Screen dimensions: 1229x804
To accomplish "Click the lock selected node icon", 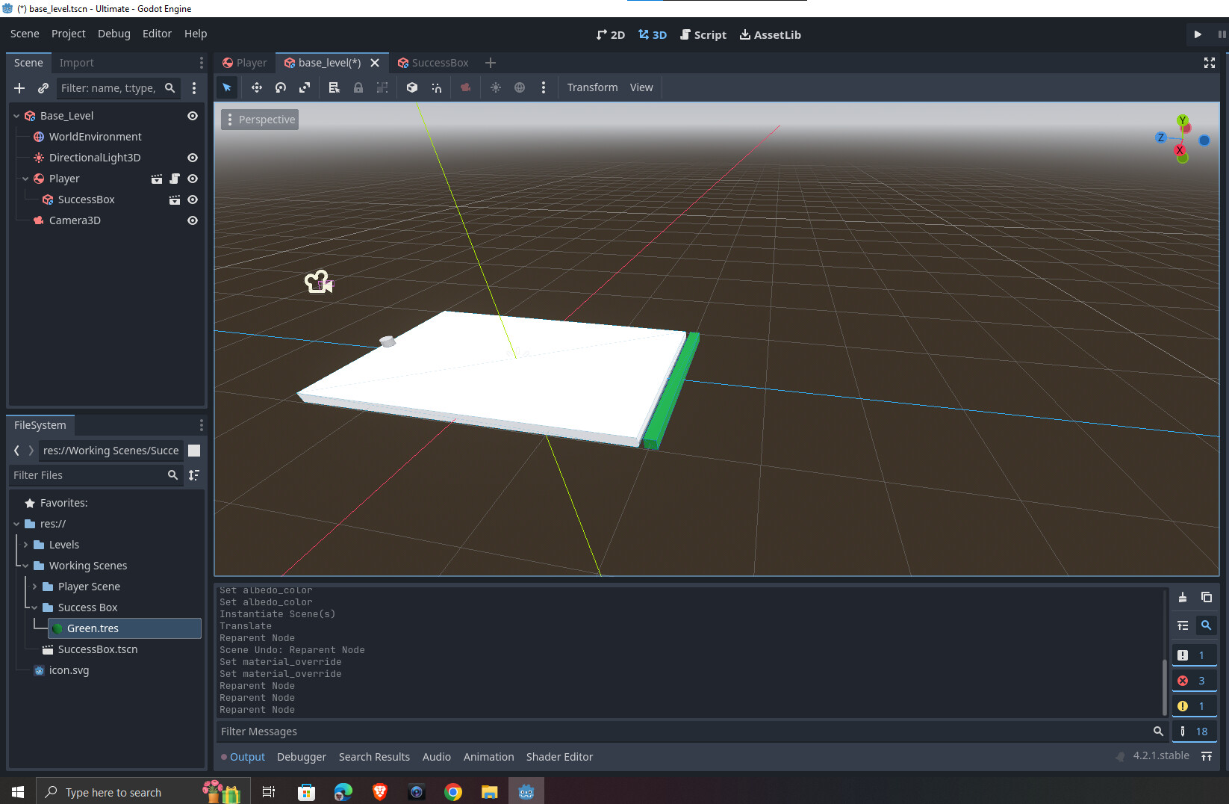I will pos(358,87).
